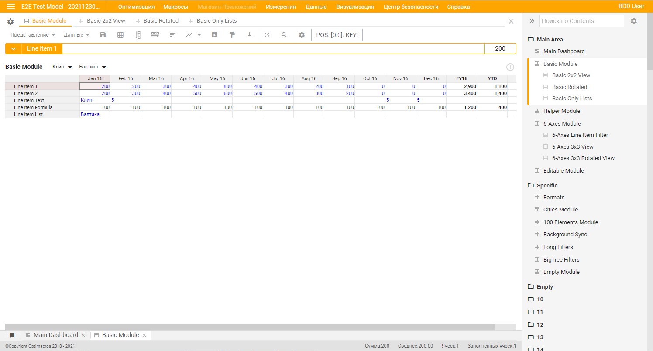
Task: Click the POS: [0:0]. KEY: field
Action: [337, 35]
